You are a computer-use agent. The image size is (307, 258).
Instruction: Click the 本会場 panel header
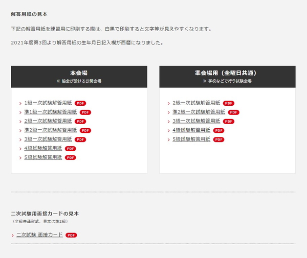[x=79, y=77]
